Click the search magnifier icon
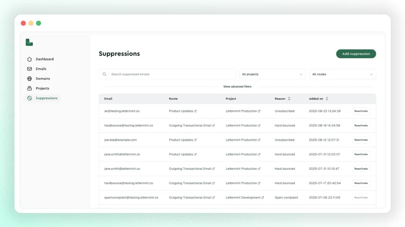Image resolution: width=405 pixels, height=227 pixels. [104, 74]
